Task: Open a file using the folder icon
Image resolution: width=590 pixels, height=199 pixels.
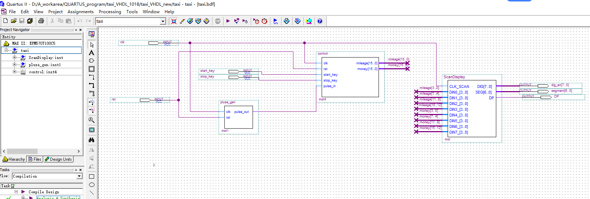Action: coord(14,21)
